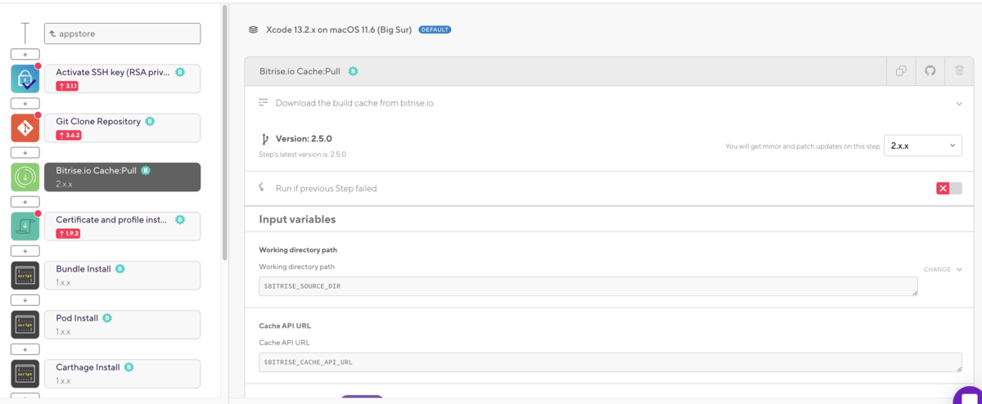Click the Cache API URL input field
This screenshot has height=404, width=982.
click(610, 362)
